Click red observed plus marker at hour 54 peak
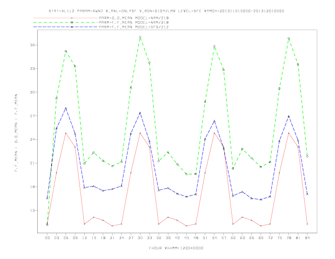The height and width of the screenshot is (259, 335). pyautogui.click(x=214, y=133)
